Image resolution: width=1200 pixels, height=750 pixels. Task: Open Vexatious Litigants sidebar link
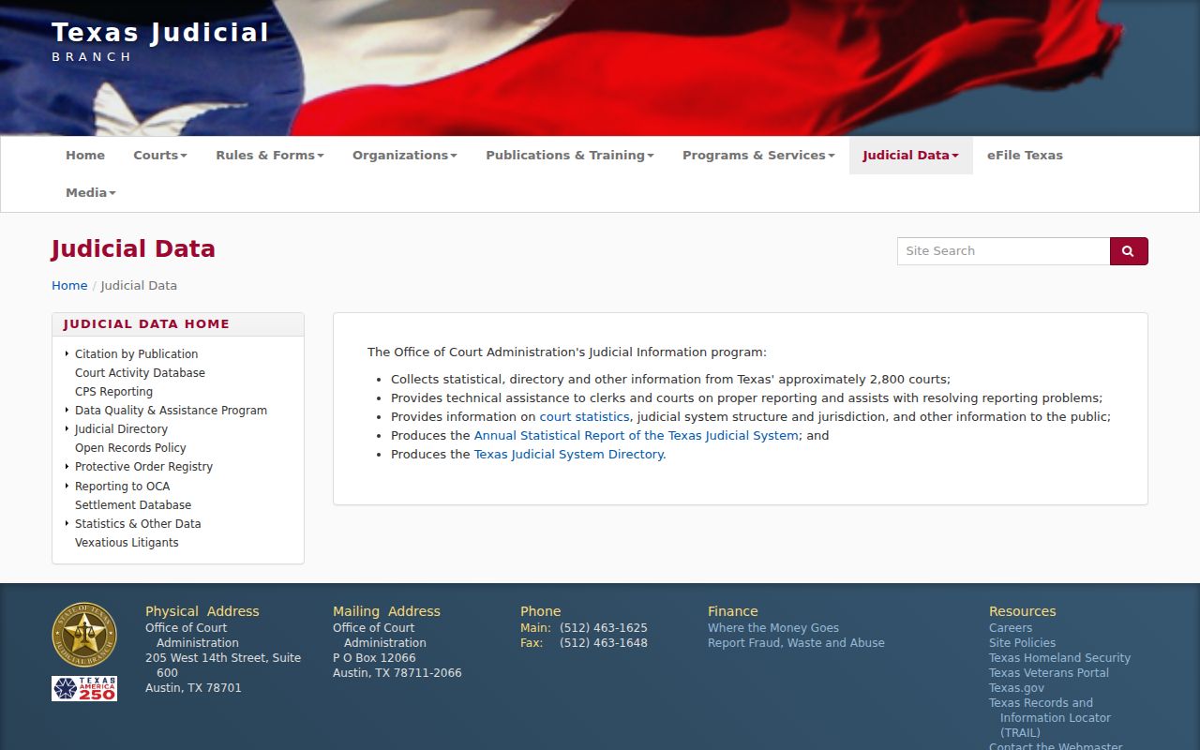127,542
